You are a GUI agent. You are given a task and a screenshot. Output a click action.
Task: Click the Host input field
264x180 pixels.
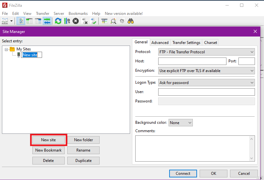click(x=192, y=61)
